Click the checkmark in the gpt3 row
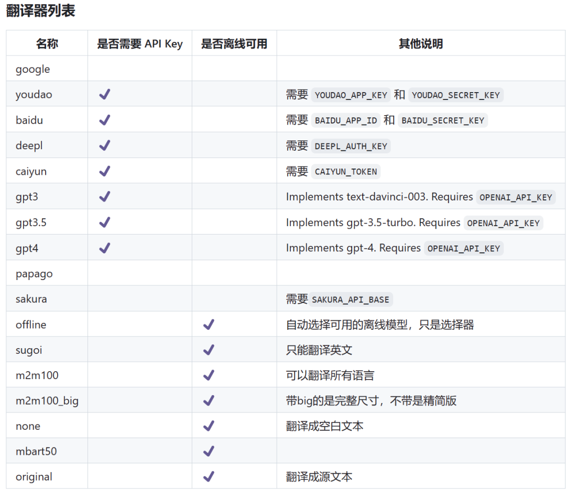 tap(105, 197)
